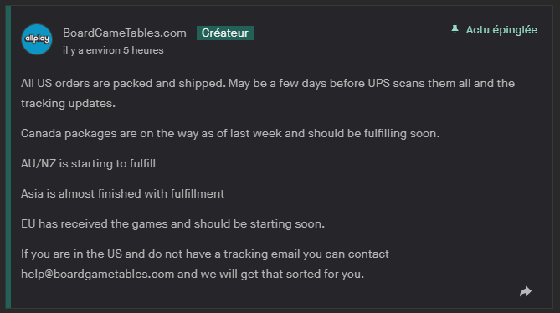
Task: Click the 'Asia is almost finished' line
Action: coord(122,194)
